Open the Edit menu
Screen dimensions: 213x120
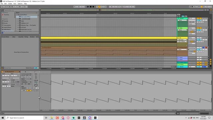(x=5, y=4)
